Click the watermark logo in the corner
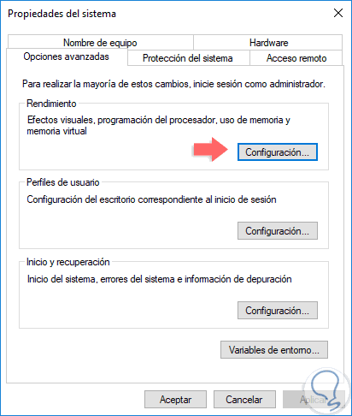The width and height of the screenshot is (352, 416). 326,390
